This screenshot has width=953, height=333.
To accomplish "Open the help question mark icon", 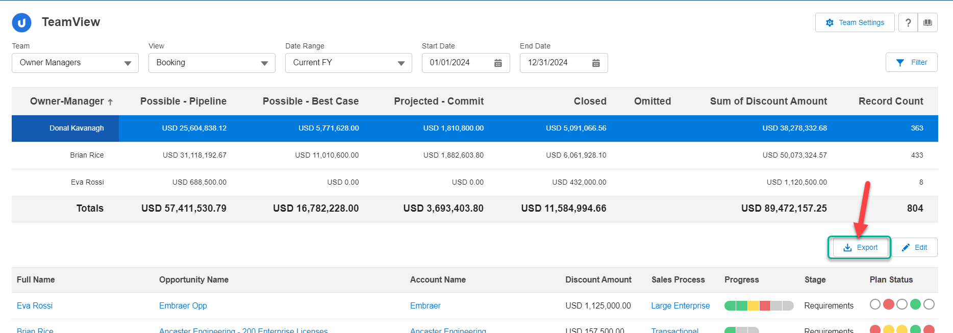I will 908,23.
